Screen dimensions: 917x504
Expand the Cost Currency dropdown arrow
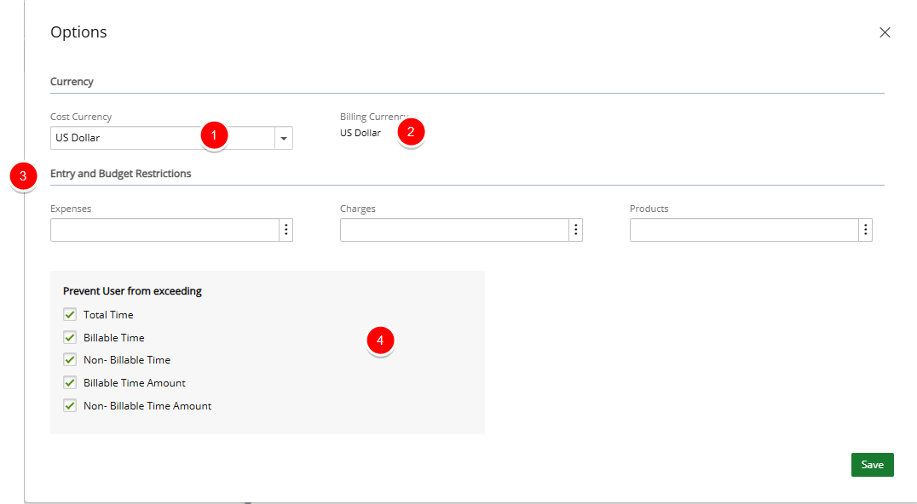(284, 139)
